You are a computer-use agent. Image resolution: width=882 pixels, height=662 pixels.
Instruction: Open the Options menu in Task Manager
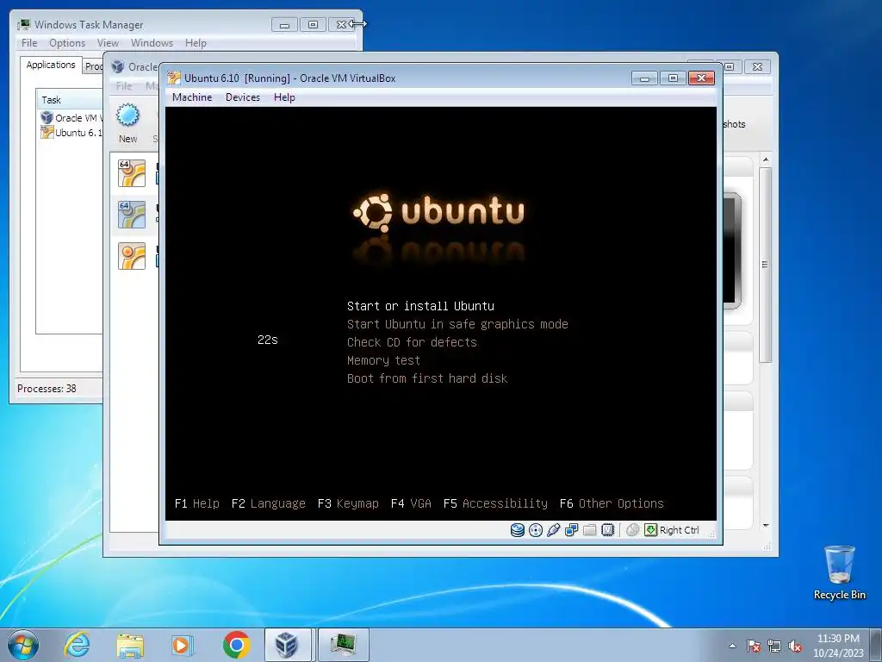[67, 43]
